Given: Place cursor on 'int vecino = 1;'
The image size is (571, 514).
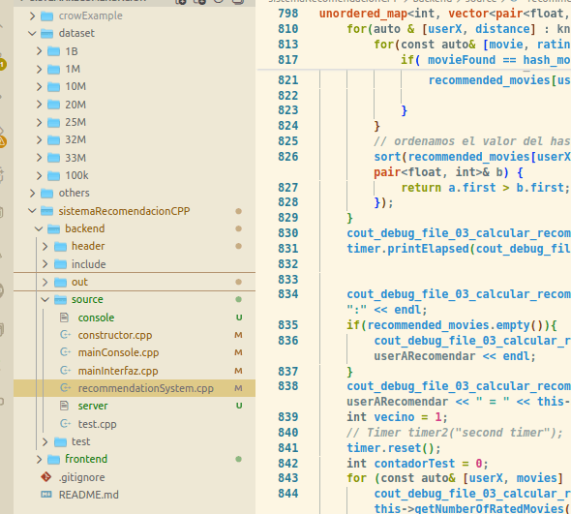Looking at the screenshot, I should (397, 417).
